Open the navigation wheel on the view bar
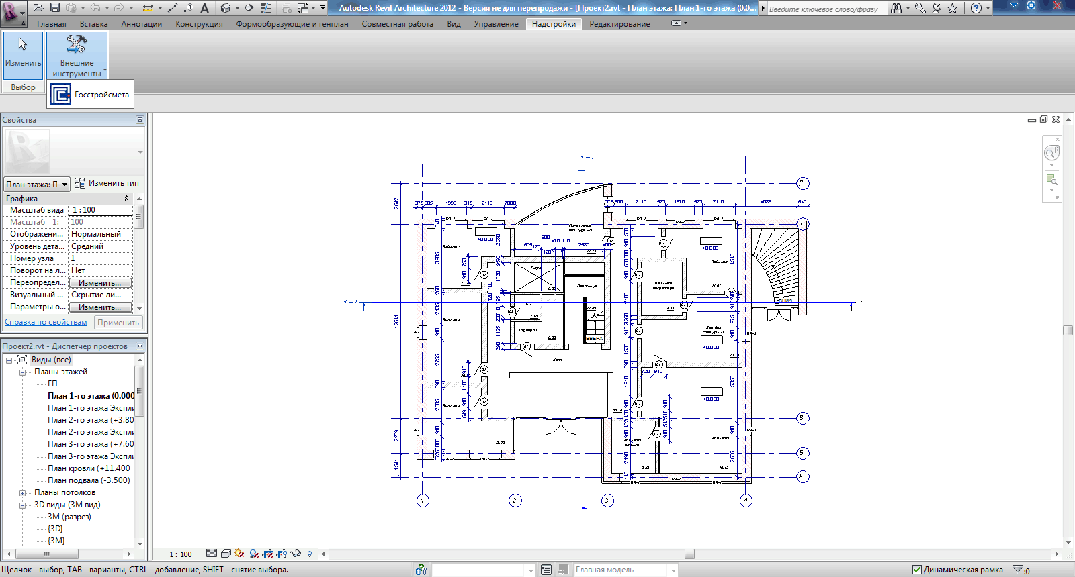1075x577 pixels. [x=1051, y=153]
